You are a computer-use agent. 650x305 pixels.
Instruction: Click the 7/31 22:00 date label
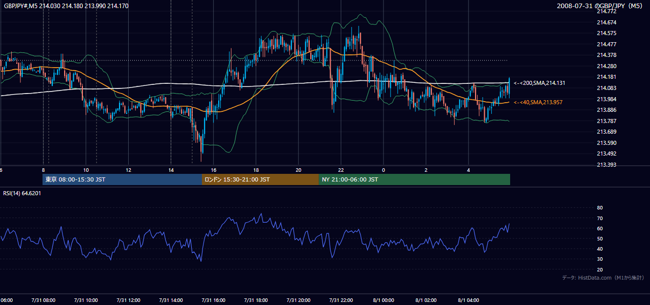(x=340, y=300)
